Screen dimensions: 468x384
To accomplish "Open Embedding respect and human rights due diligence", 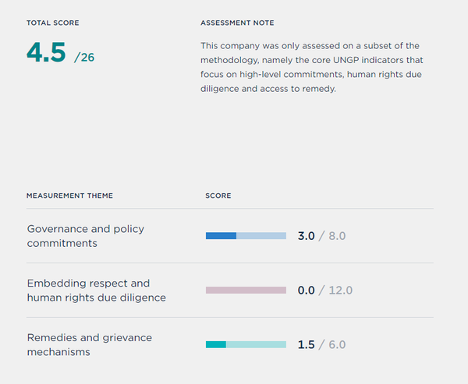I will (96, 290).
